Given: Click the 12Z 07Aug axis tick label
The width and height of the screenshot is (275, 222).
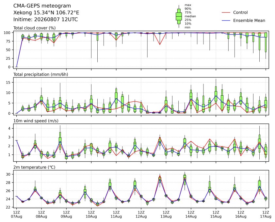Looking at the screenshot, I should click(x=16, y=214).
